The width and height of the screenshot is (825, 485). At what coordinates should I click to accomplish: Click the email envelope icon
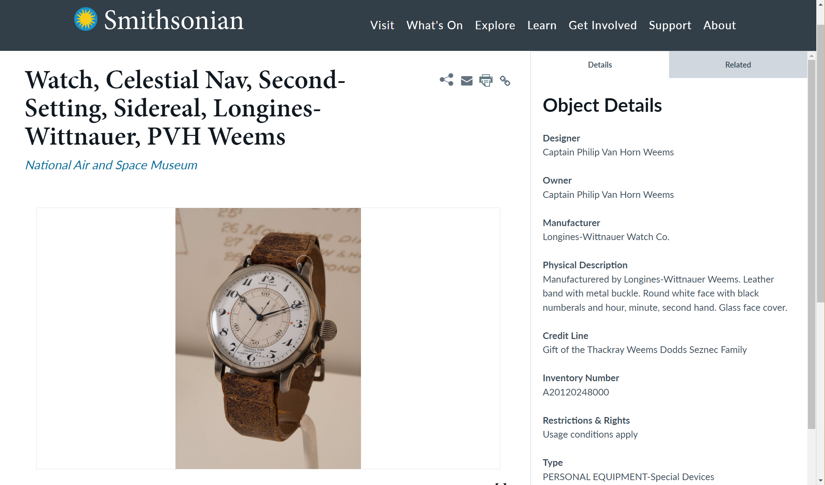coord(466,80)
